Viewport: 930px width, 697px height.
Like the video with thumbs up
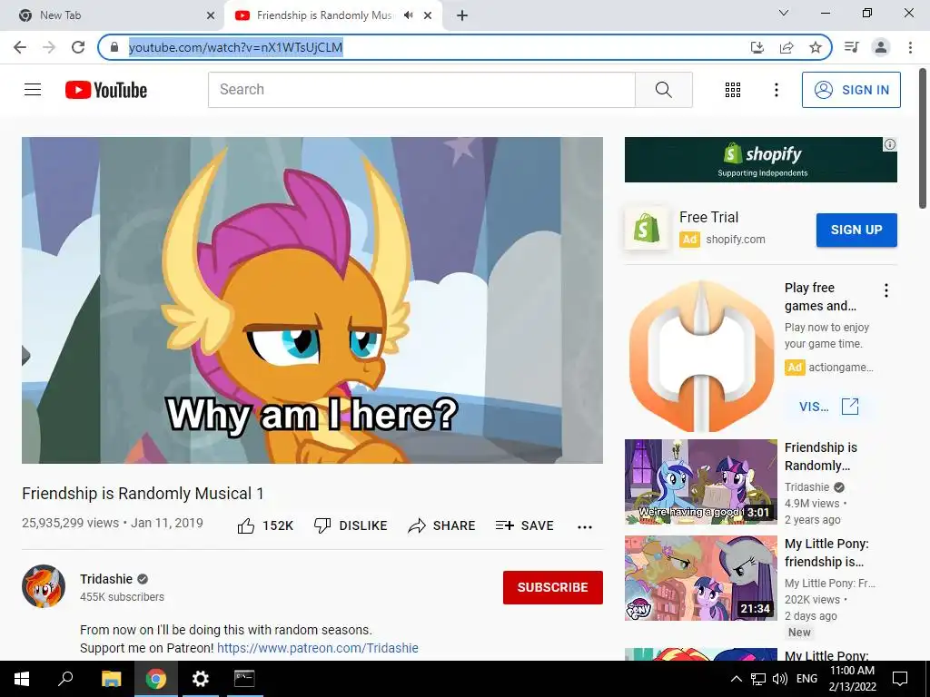[265, 525]
